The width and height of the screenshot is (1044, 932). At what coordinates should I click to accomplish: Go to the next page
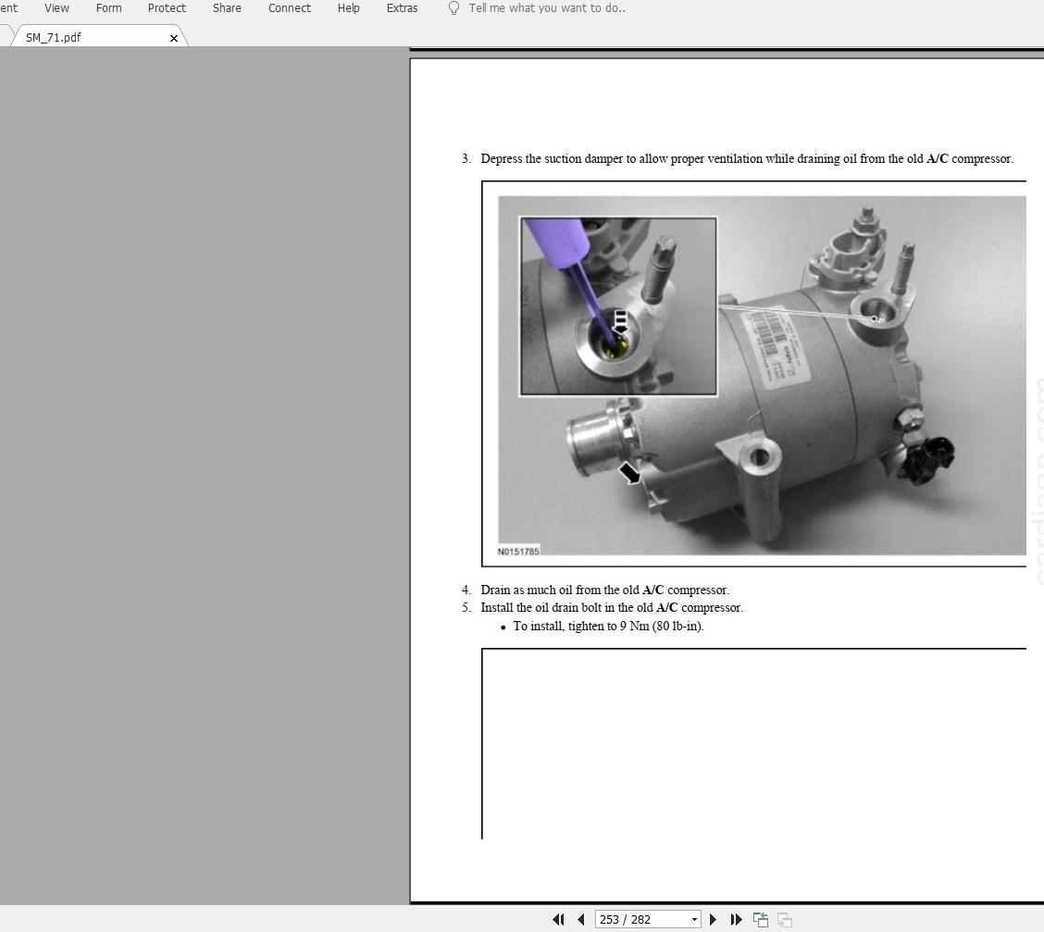713,919
